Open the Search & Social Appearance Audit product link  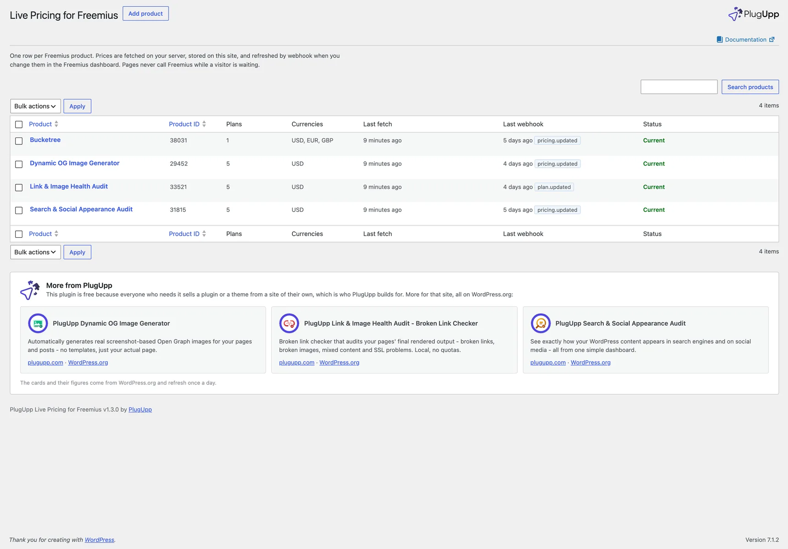pos(81,209)
